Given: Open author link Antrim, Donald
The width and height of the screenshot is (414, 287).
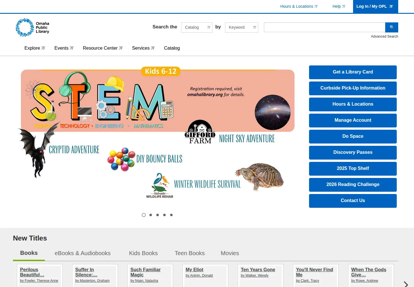Looking at the screenshot, I should point(199,276).
